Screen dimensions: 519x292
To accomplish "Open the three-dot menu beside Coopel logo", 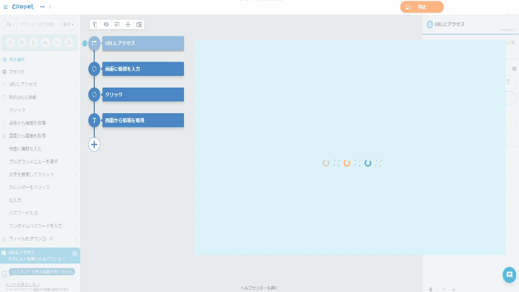I will [42, 7].
